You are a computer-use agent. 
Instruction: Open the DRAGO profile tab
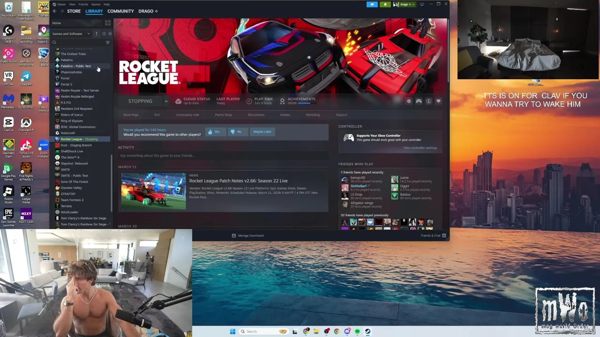pos(148,11)
